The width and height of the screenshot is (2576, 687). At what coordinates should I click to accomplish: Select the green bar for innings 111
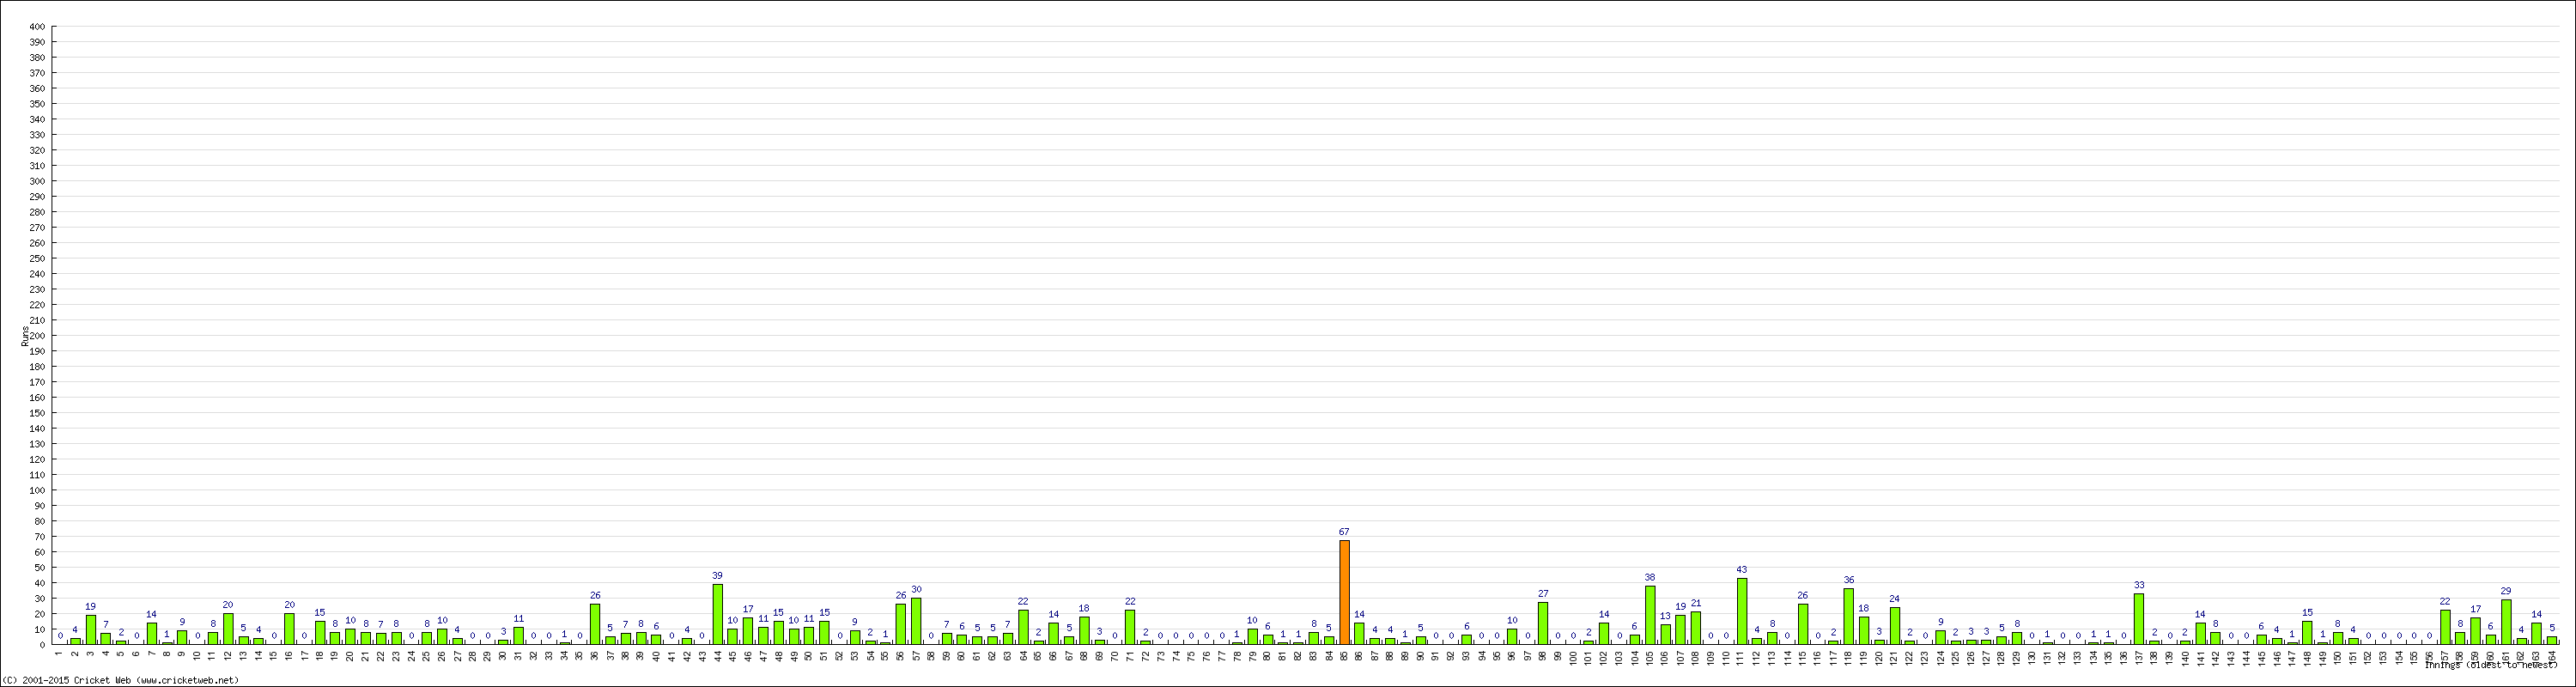(x=1742, y=611)
